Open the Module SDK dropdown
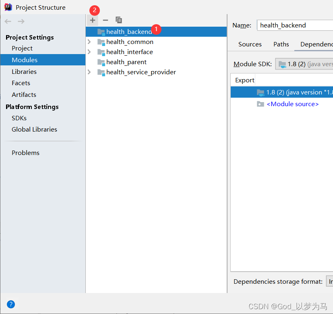 pyautogui.click(x=304, y=64)
